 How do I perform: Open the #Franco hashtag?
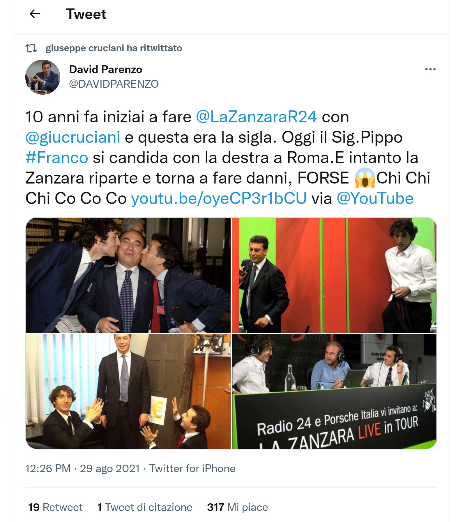click(57, 158)
